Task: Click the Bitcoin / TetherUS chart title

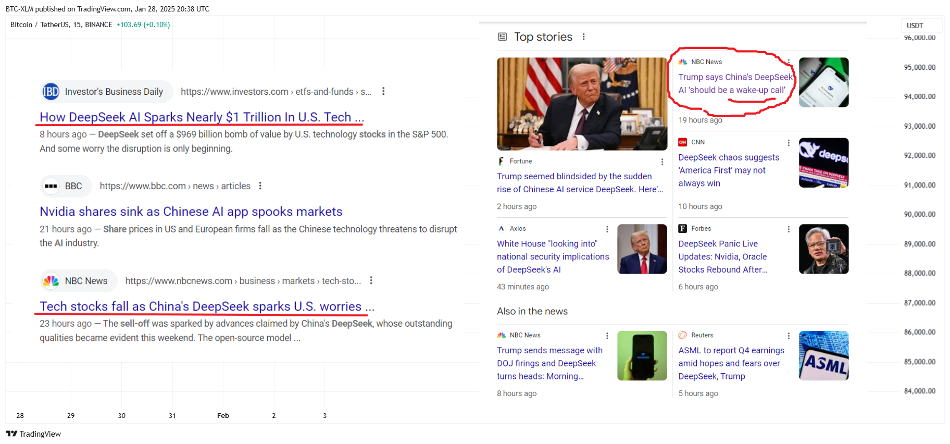Action: [61, 24]
